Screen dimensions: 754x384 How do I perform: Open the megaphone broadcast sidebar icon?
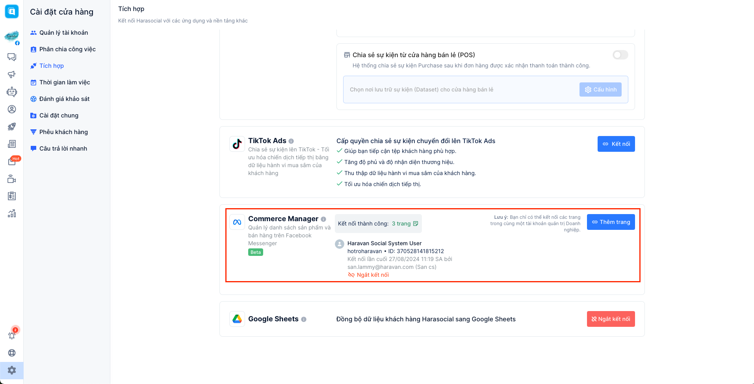tap(12, 75)
